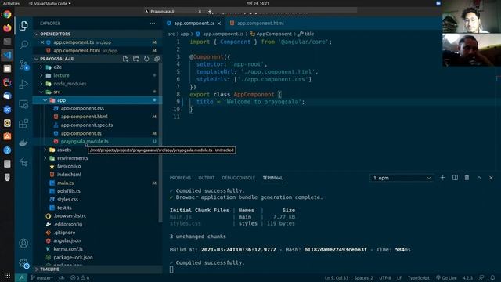Switch to the DEBUG CONSOLE panel tab
Image resolution: width=501 pixels, height=282 pixels.
click(x=238, y=178)
